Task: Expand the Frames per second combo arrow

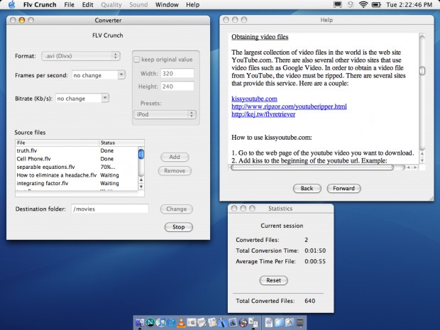Action: click(121, 75)
